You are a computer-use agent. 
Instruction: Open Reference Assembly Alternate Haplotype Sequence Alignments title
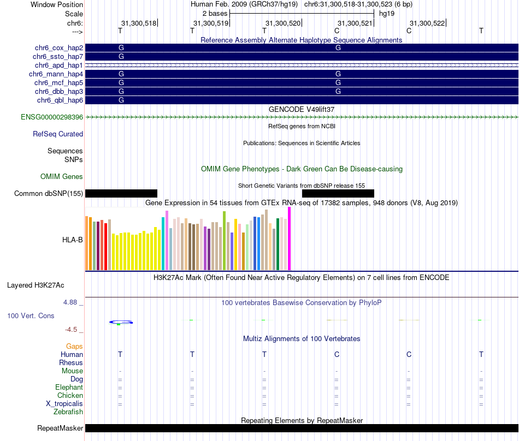301,40
